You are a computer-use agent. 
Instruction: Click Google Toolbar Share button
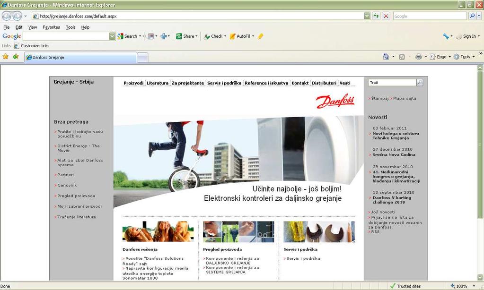point(186,36)
